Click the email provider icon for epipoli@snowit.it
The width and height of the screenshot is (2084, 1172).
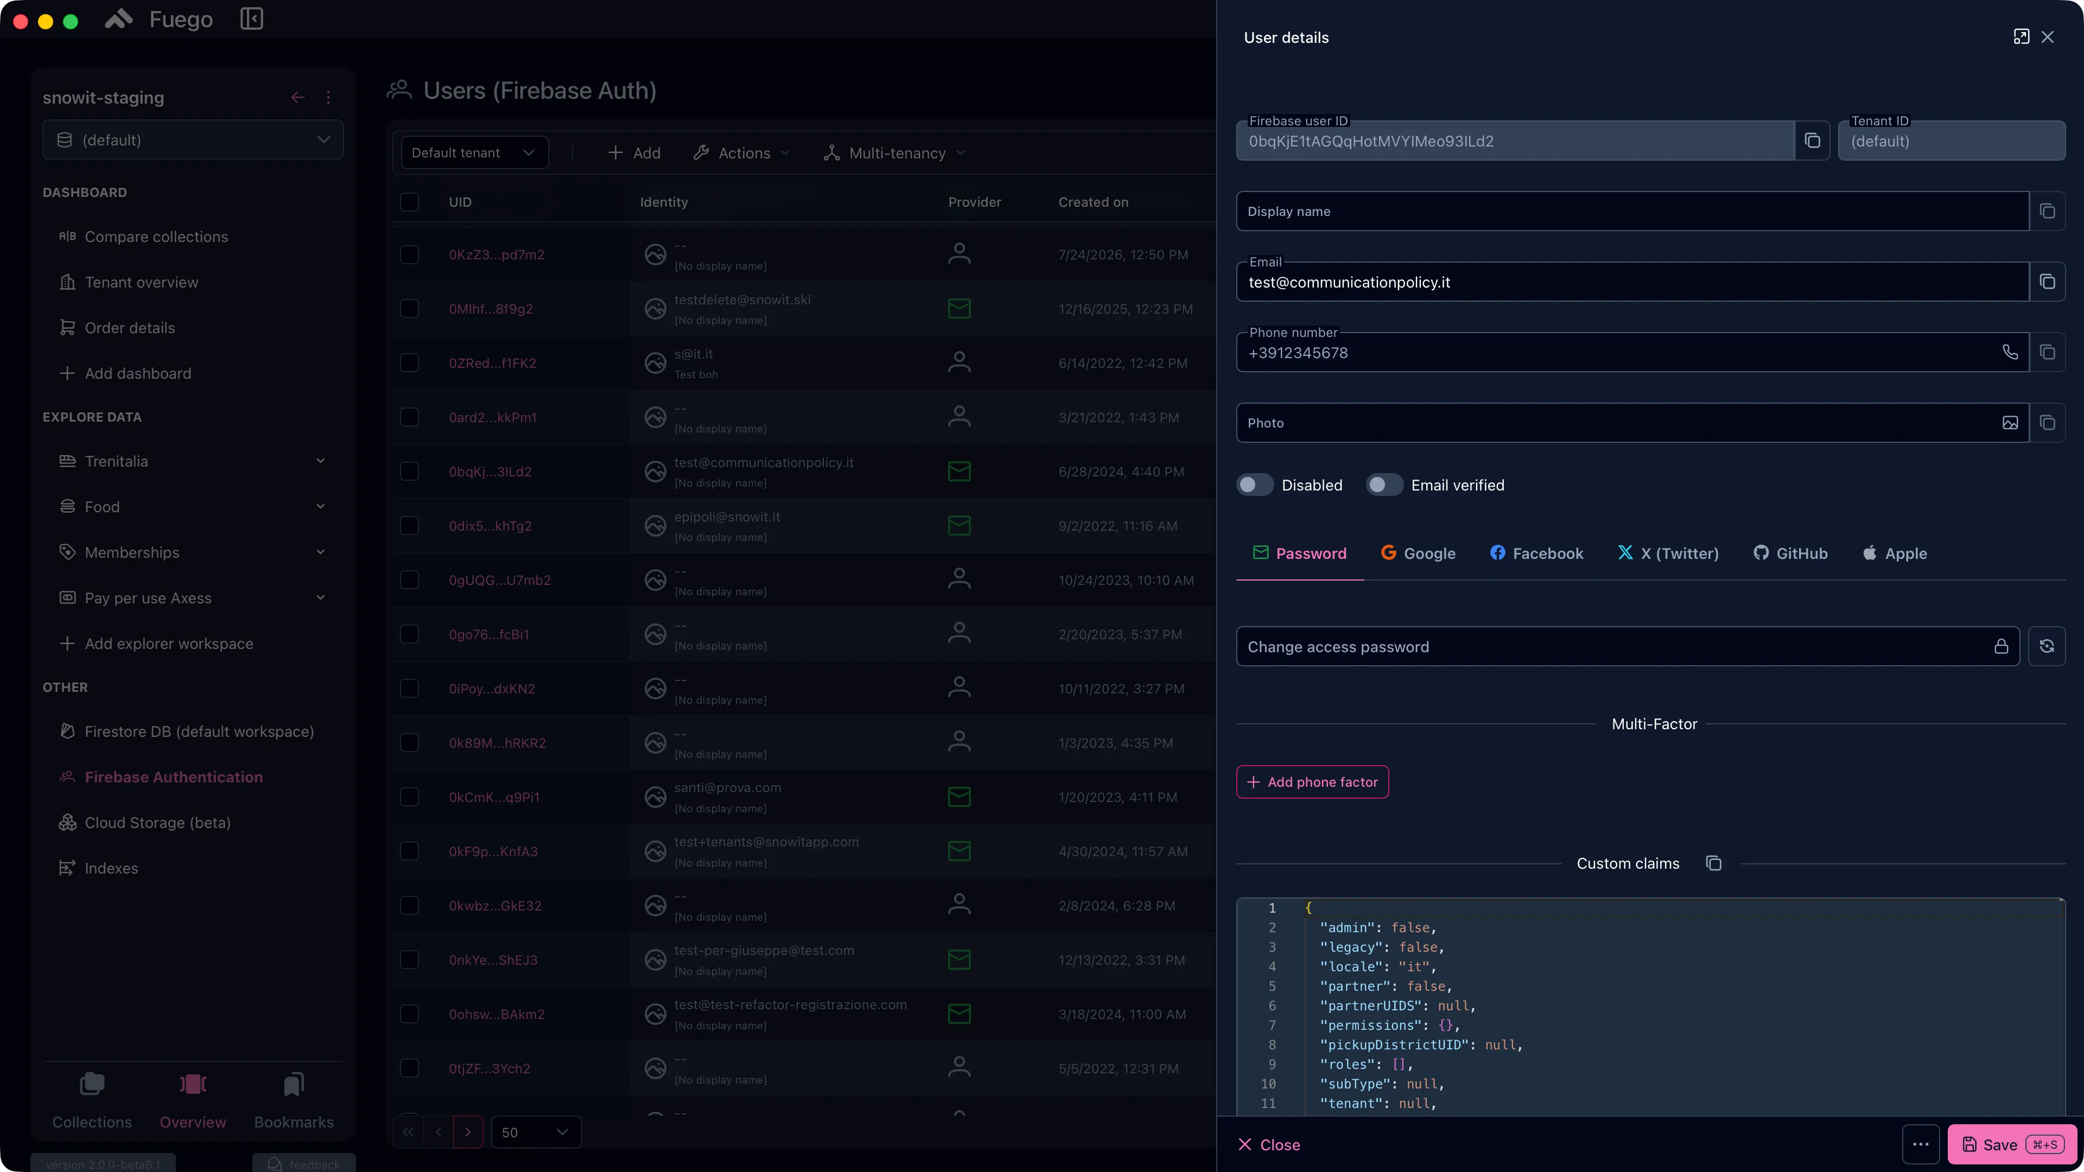coord(958,526)
